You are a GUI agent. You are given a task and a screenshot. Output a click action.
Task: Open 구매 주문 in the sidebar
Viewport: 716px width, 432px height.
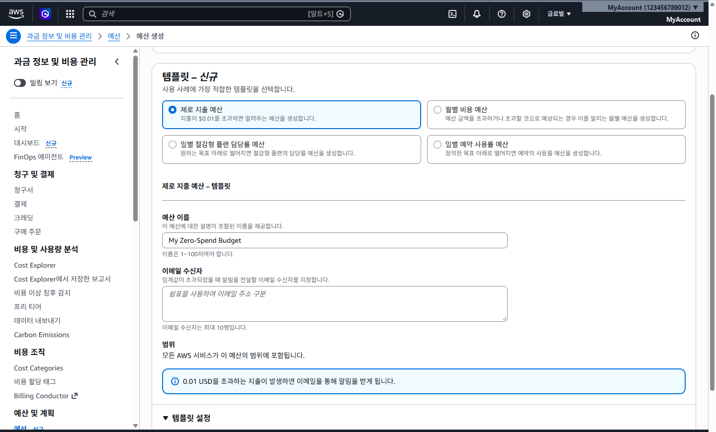pos(28,231)
